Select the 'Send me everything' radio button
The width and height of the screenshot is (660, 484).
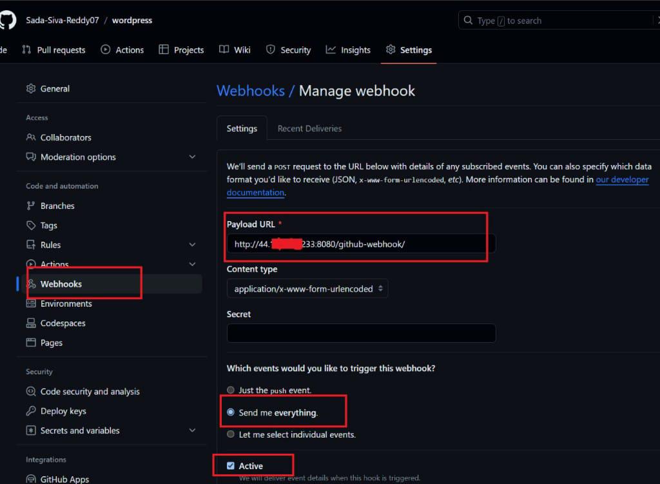click(x=231, y=412)
